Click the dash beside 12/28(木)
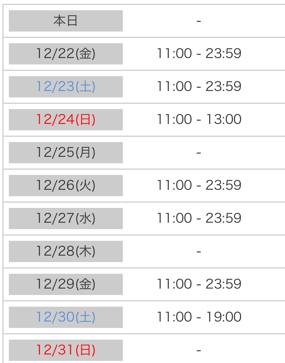This screenshot has height=363, width=285. [199, 251]
